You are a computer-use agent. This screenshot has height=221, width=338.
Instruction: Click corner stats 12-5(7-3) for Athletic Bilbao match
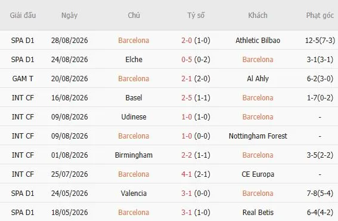coord(320,41)
